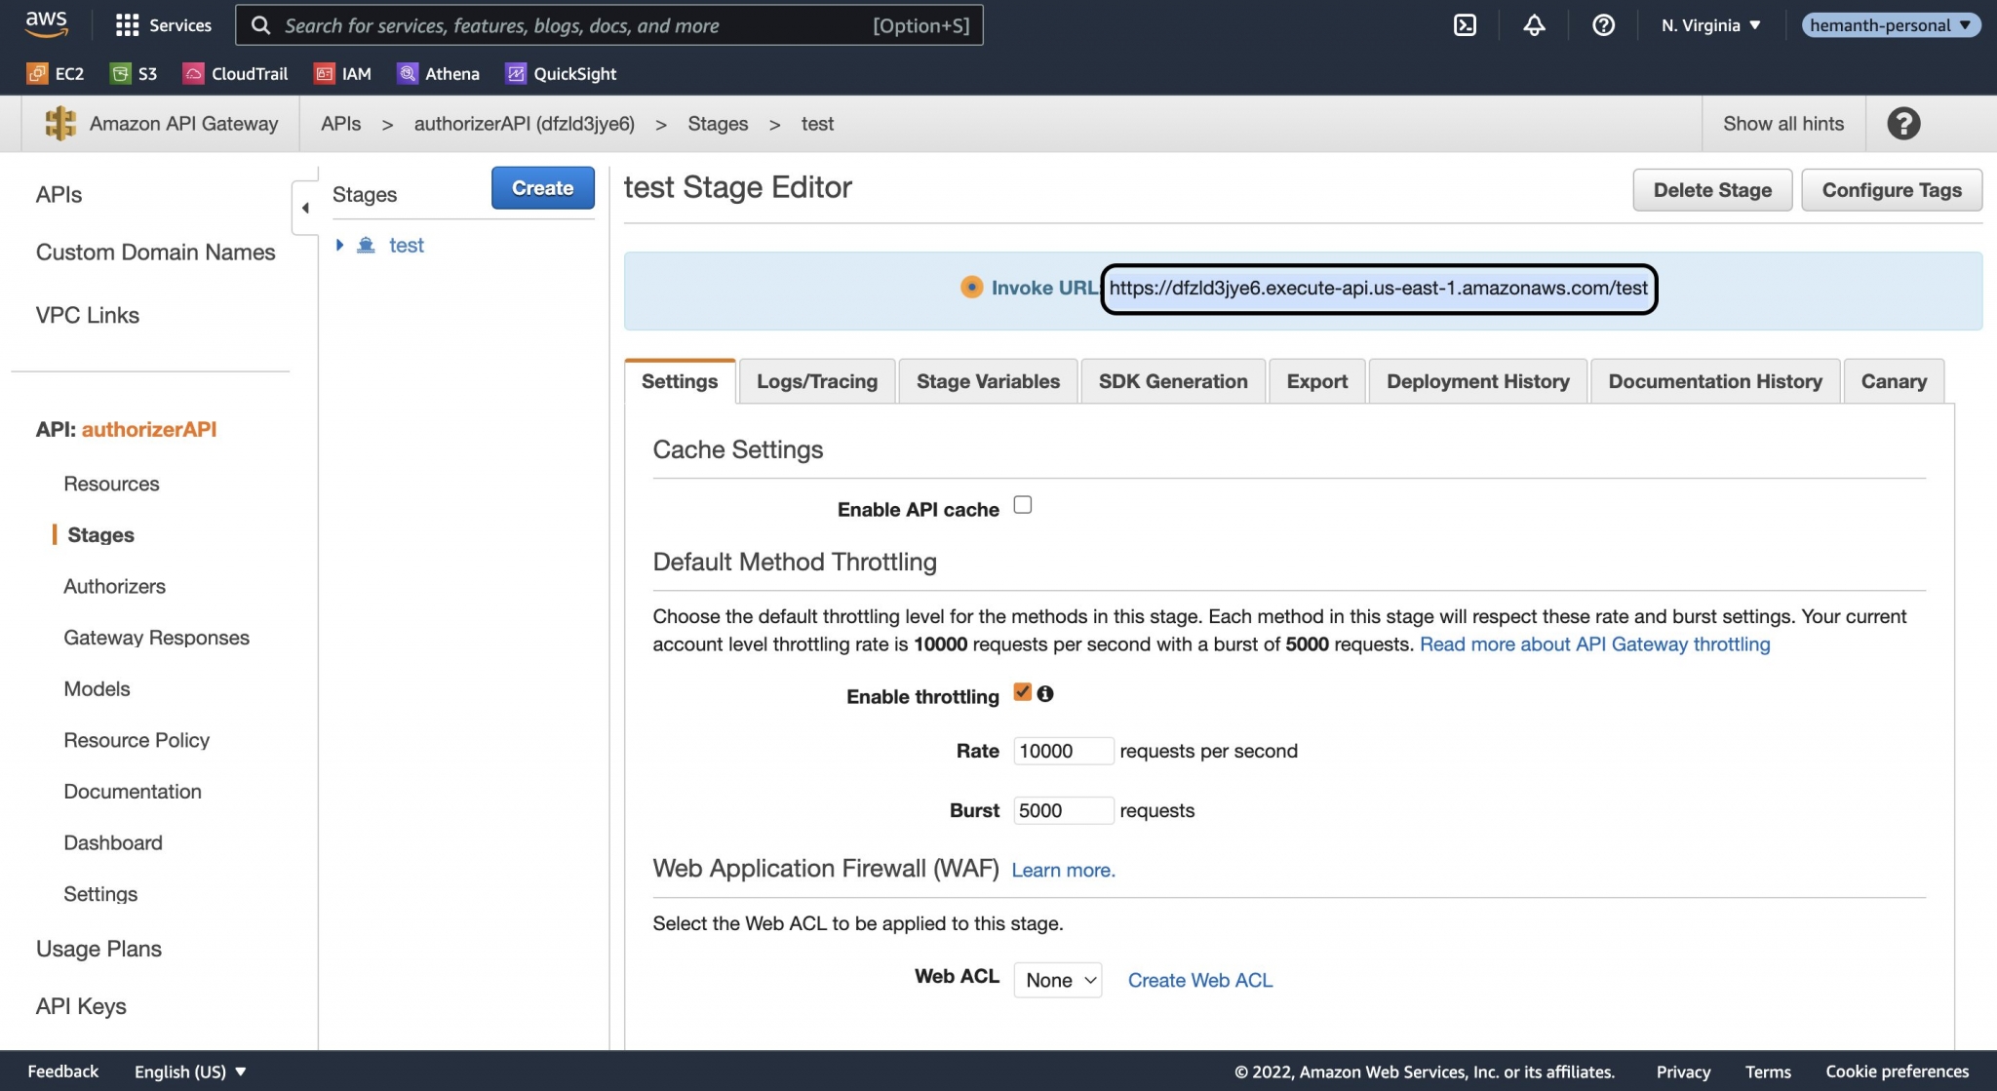Switch to the Logs/Tracing tab

(817, 381)
